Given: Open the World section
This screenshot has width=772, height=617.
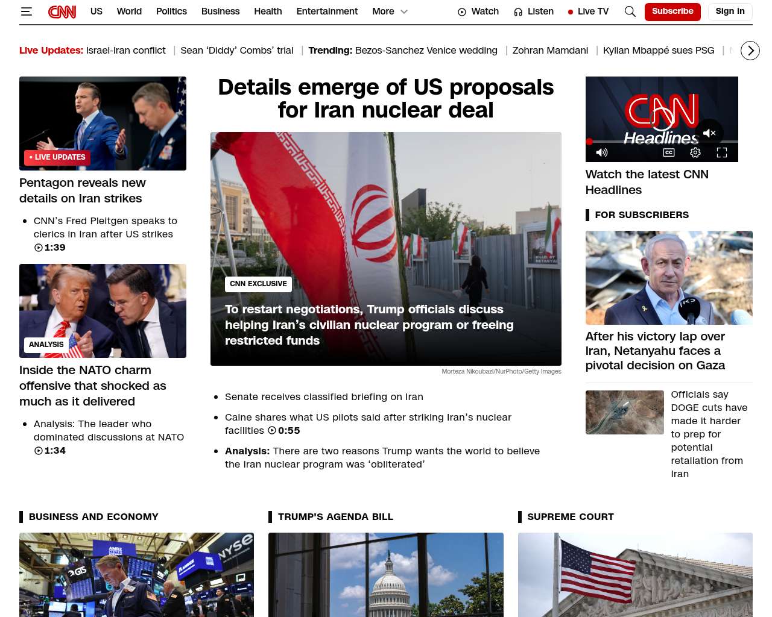Looking at the screenshot, I should click(x=129, y=11).
